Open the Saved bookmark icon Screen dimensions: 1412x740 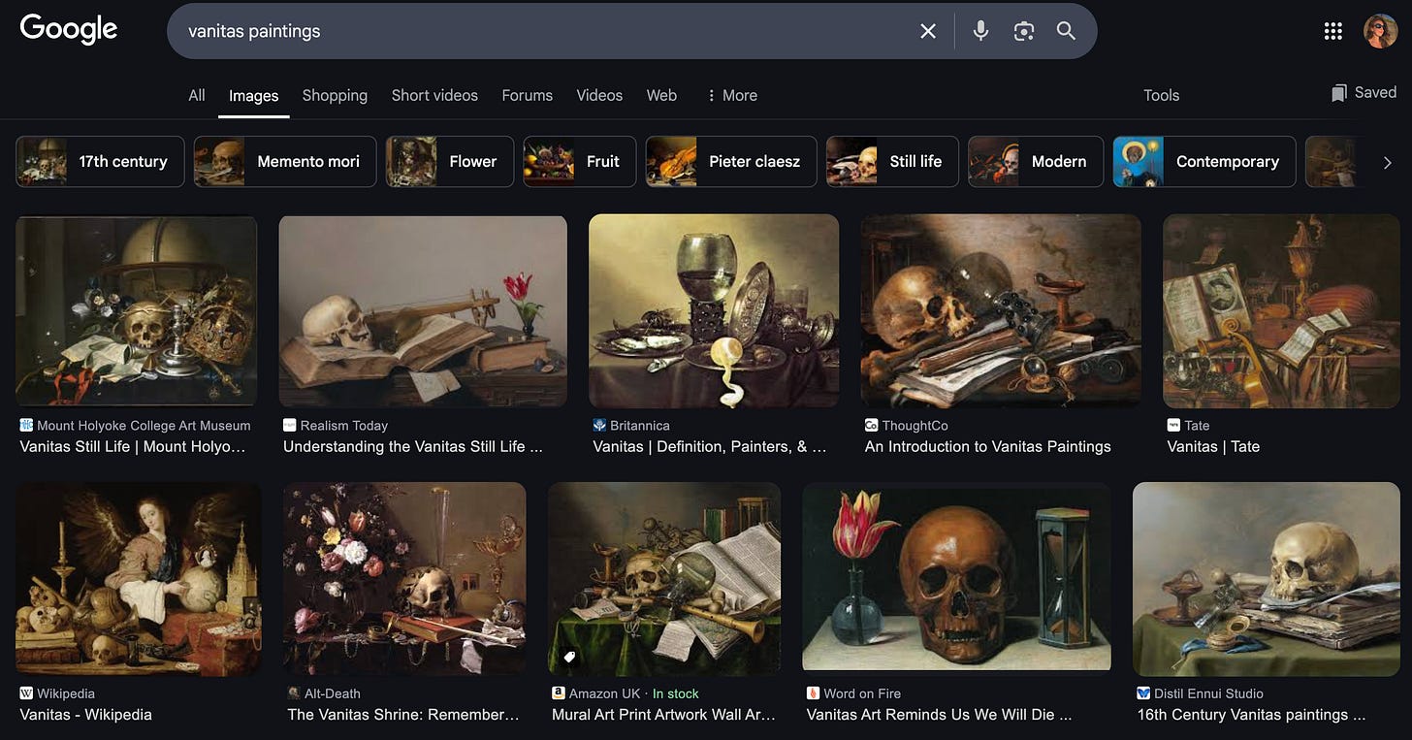(x=1339, y=93)
